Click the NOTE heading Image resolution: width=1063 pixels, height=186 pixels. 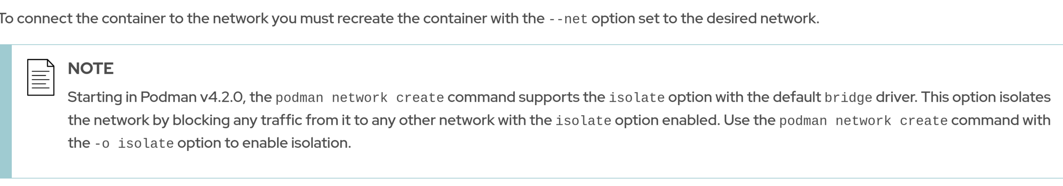click(x=90, y=68)
